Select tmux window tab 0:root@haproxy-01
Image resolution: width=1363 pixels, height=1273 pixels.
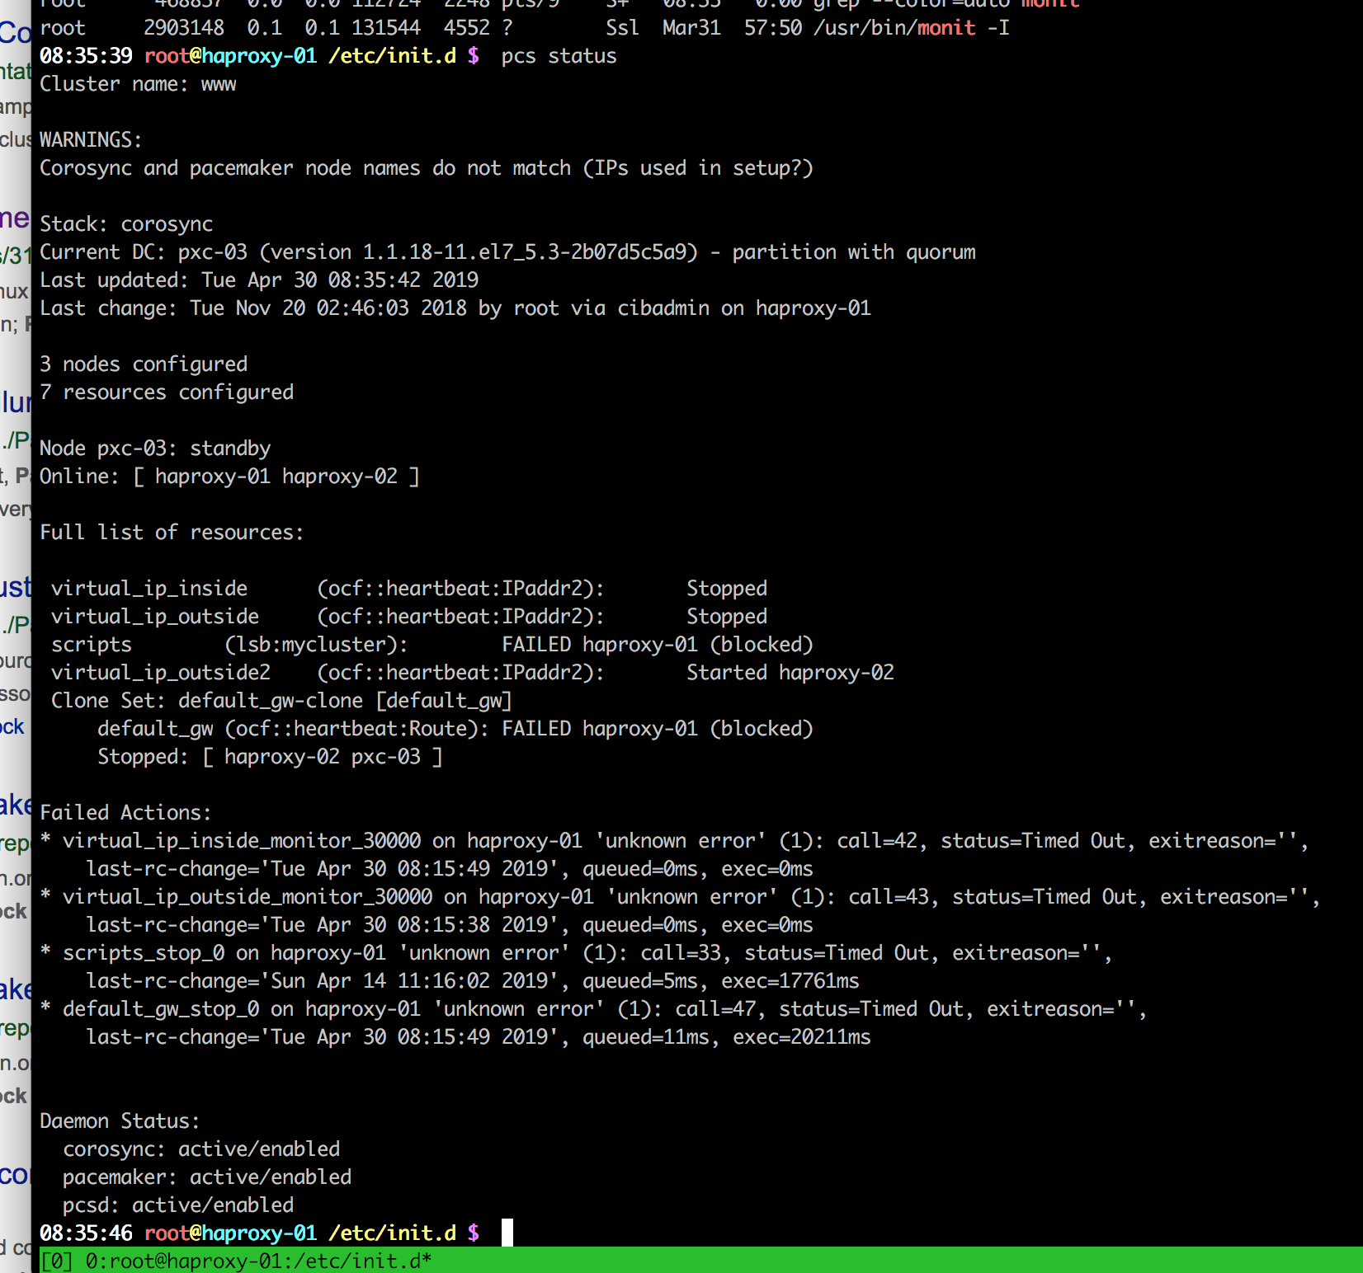[x=257, y=1261]
